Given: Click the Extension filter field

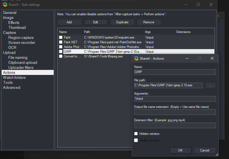Looking at the screenshot, I should [x=175, y=125].
